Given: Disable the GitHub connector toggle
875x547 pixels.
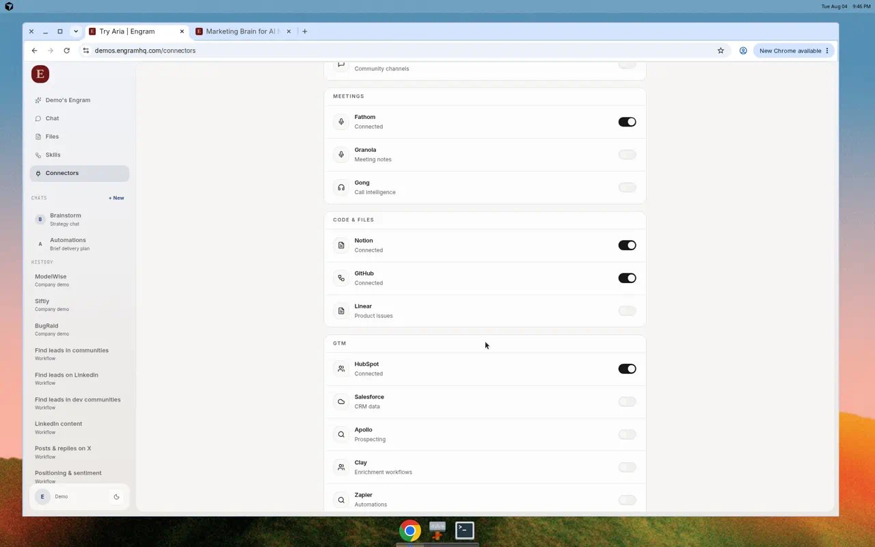Looking at the screenshot, I should [627, 278].
